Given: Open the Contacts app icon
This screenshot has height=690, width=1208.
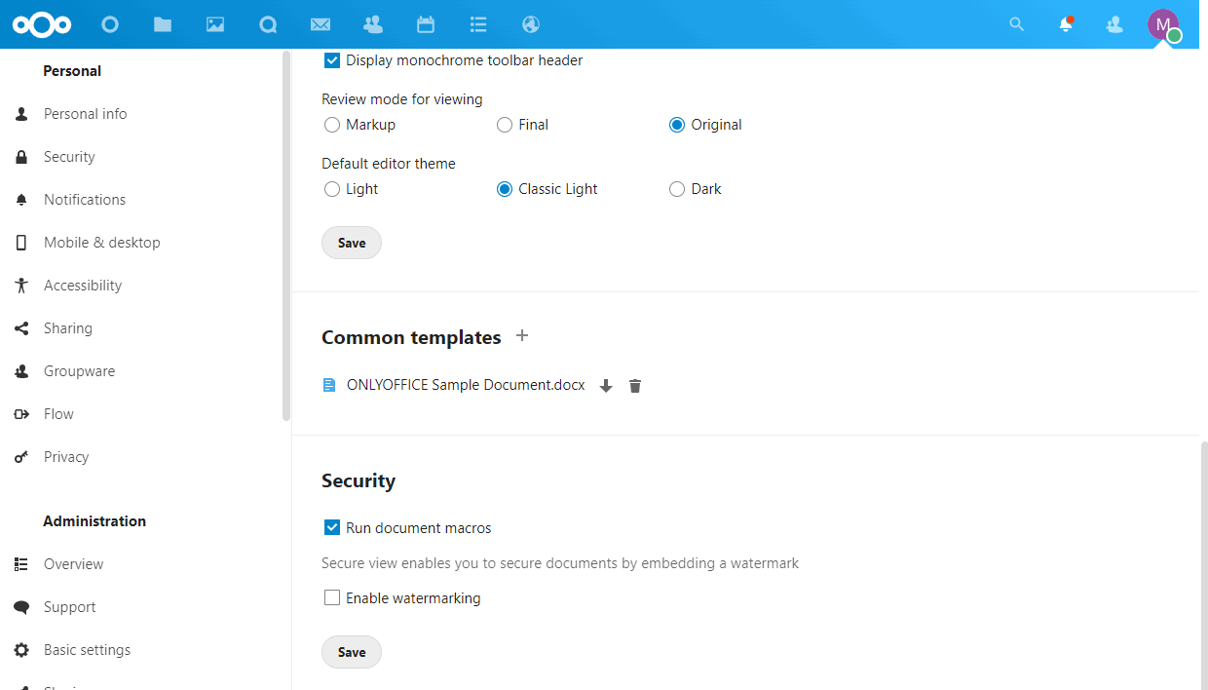Looking at the screenshot, I should pyautogui.click(x=372, y=24).
